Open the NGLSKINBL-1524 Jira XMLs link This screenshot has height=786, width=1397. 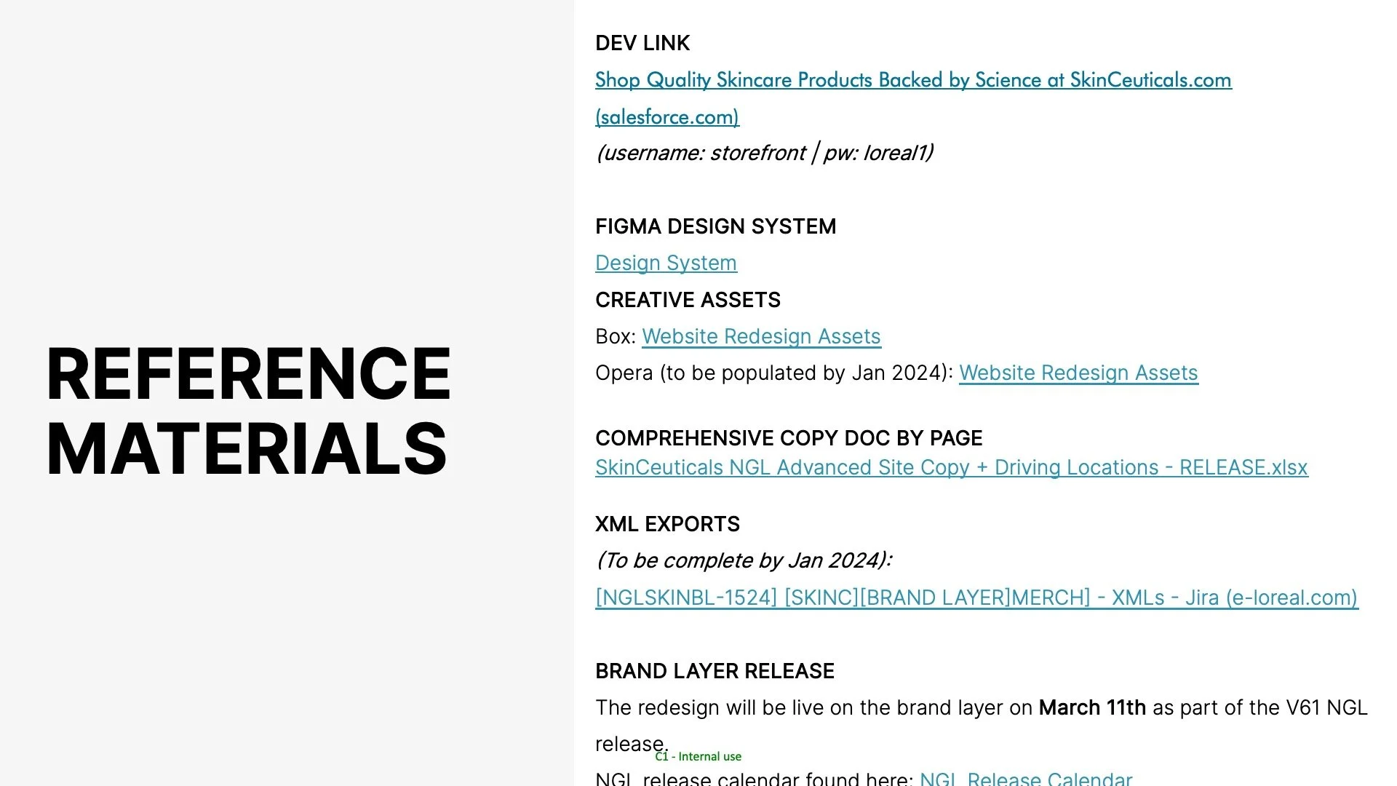click(x=976, y=598)
